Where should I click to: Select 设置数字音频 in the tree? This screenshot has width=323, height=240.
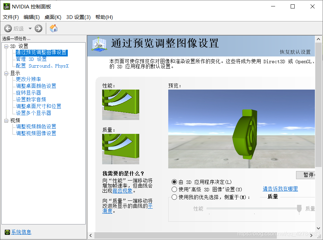click(31, 100)
